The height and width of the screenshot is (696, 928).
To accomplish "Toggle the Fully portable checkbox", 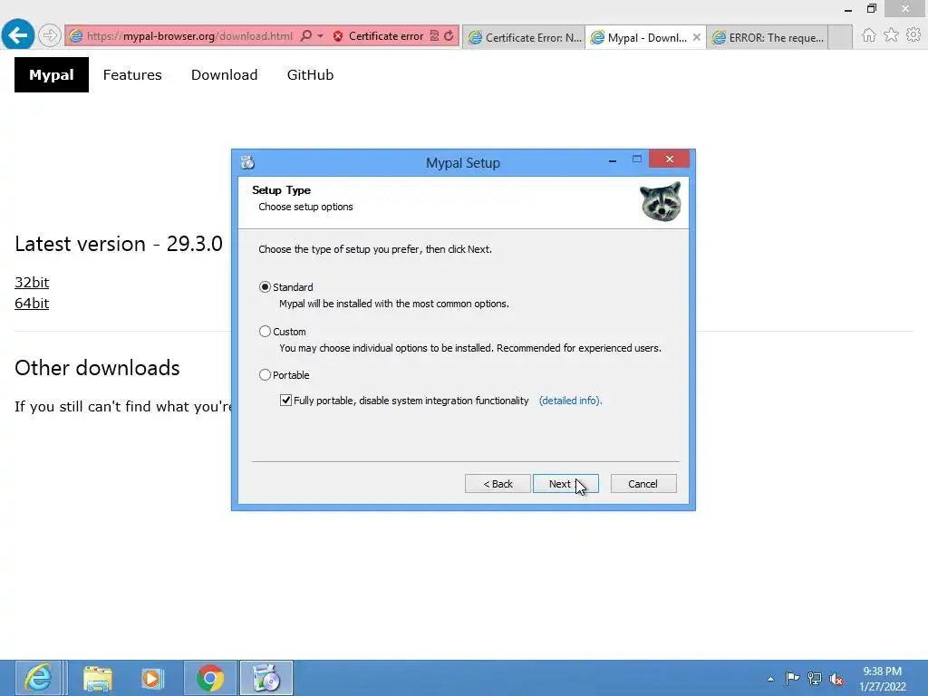I will 285,401.
